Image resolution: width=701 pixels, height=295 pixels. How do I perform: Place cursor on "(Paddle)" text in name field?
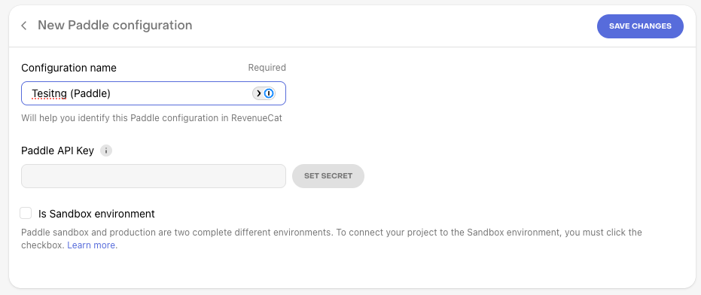click(x=91, y=94)
